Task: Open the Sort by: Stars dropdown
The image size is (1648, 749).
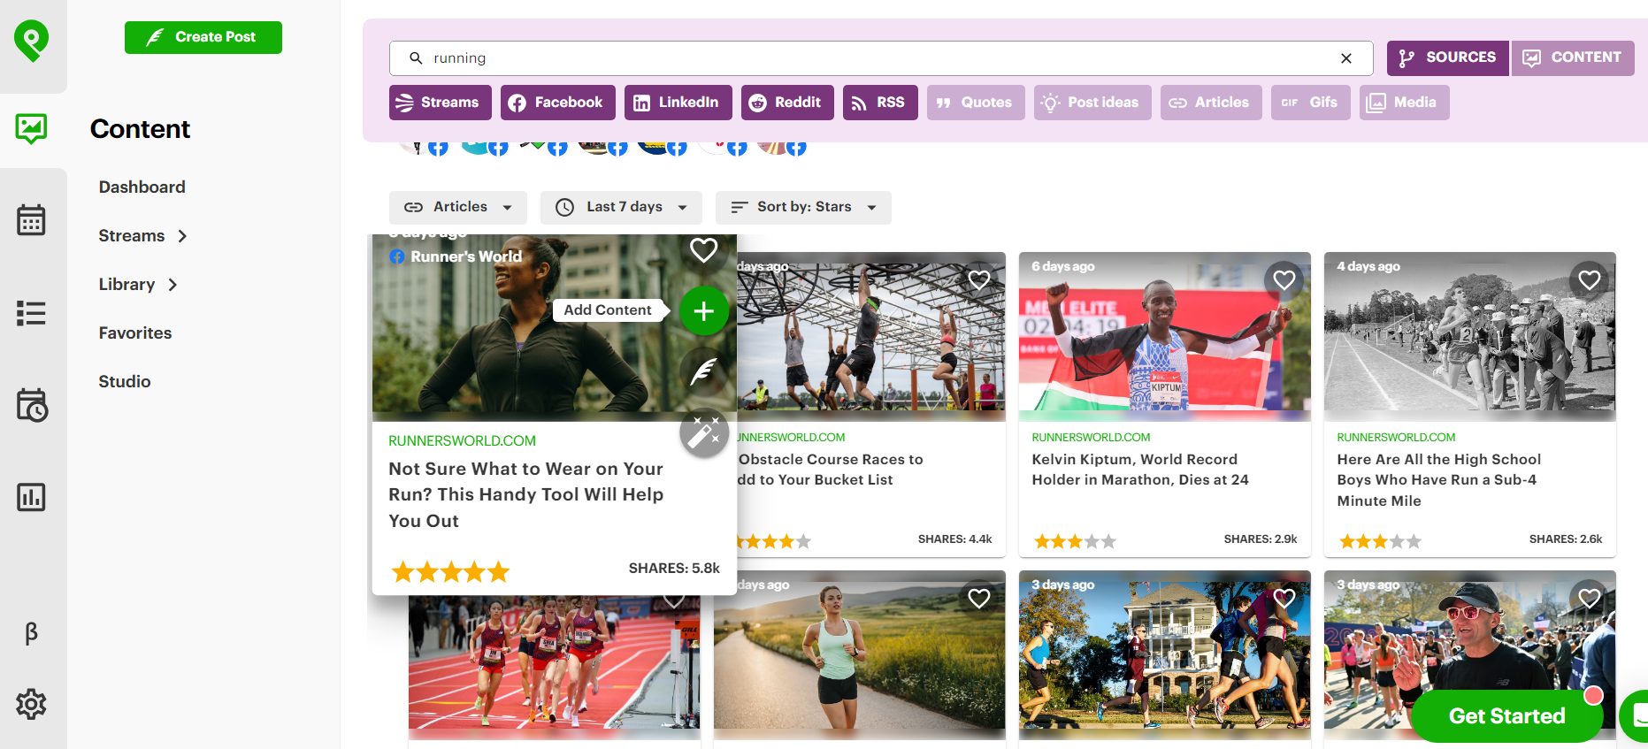Action: point(802,207)
